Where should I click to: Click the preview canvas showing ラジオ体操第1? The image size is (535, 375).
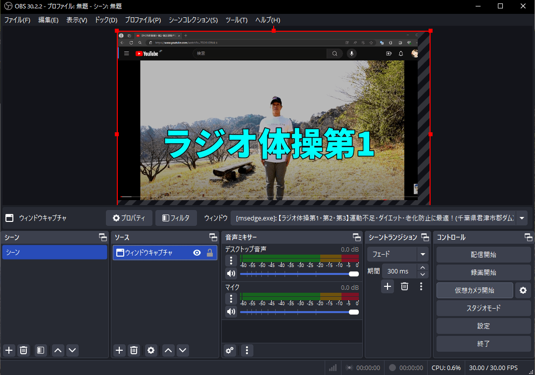tap(274, 118)
